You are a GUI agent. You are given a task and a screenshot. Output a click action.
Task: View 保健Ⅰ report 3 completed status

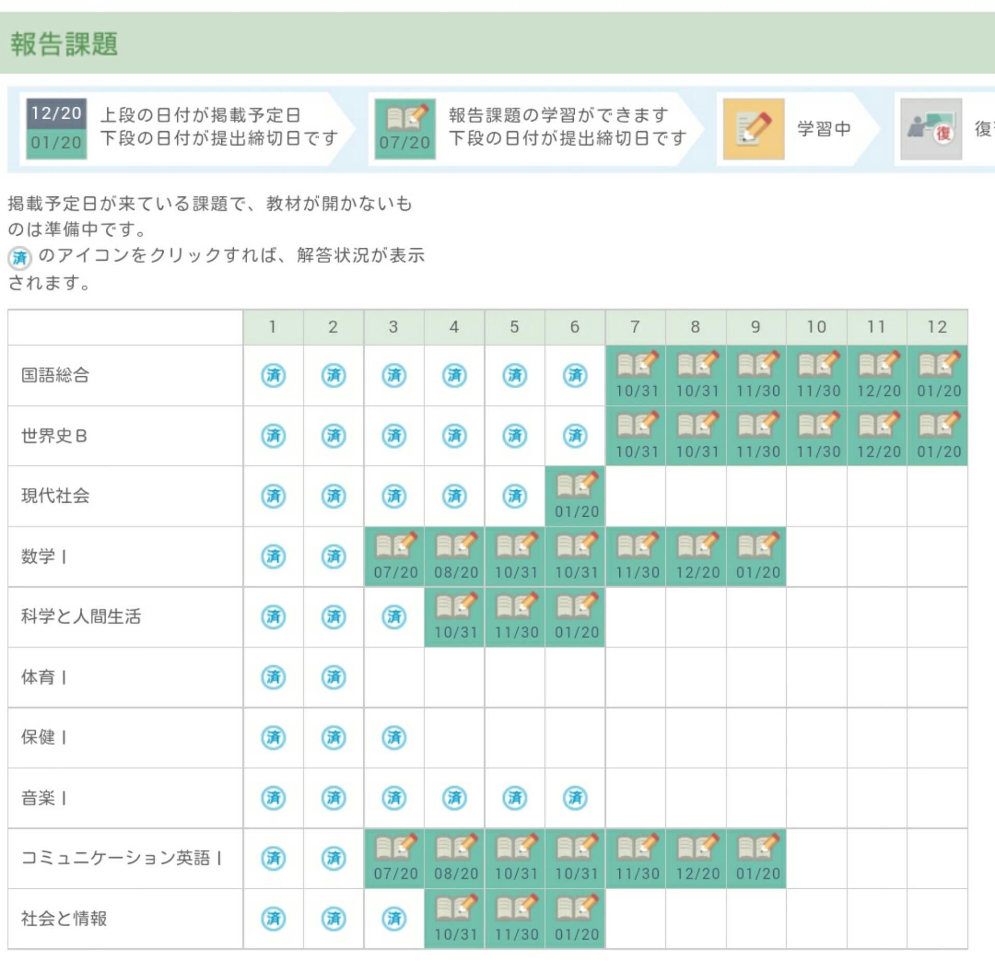(x=394, y=737)
